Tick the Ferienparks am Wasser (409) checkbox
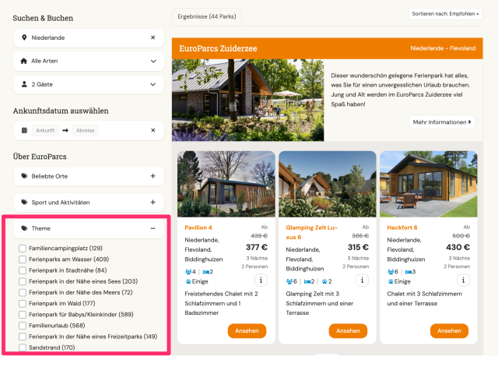The height and width of the screenshot is (367, 498). 23,259
